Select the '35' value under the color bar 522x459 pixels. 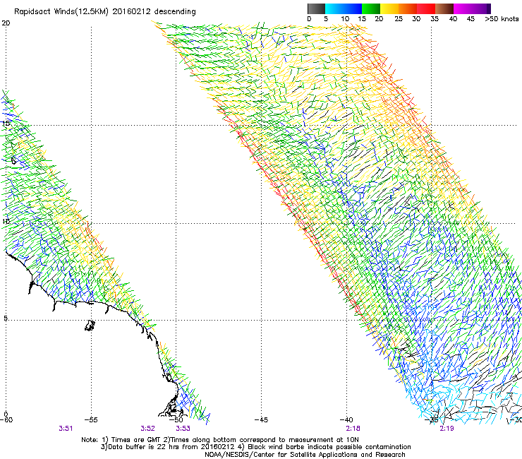pyautogui.click(x=435, y=19)
